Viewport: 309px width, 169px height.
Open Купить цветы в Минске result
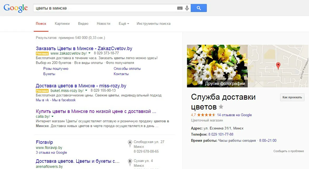(96, 111)
